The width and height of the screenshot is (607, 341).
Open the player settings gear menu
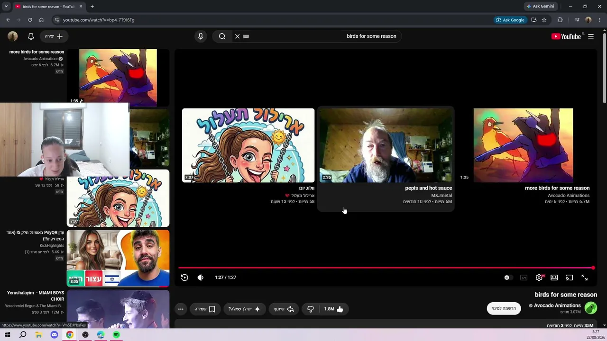539,278
